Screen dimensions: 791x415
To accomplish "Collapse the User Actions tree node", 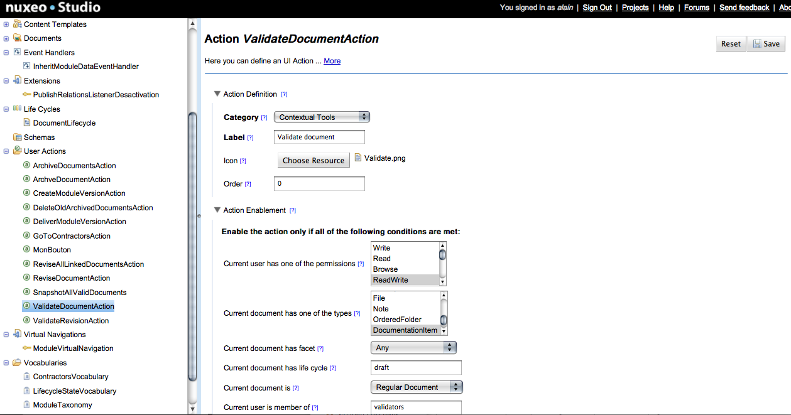I will point(6,151).
